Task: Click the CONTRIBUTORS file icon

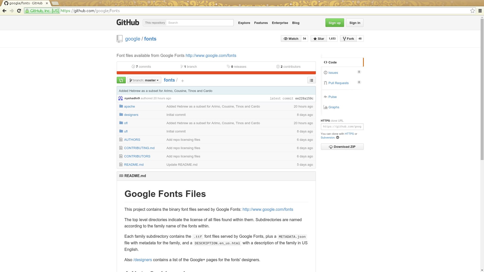Action: click(121, 156)
